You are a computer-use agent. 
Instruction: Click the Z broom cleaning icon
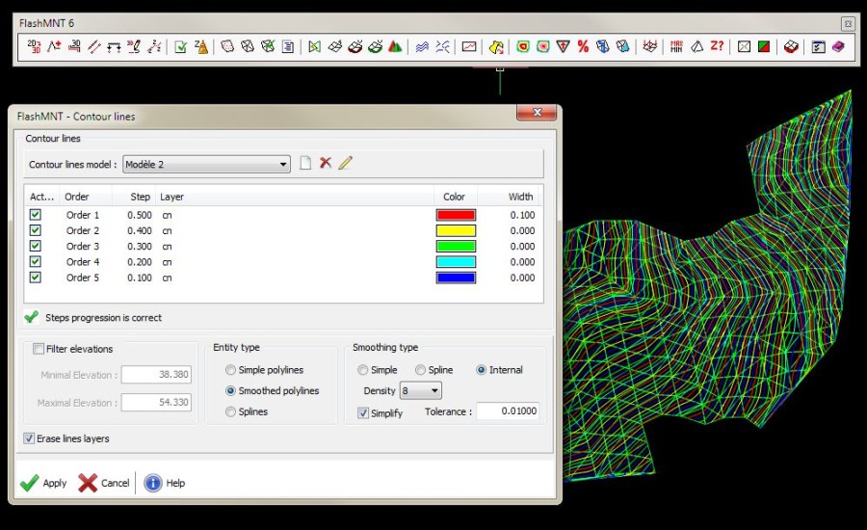[x=201, y=46]
